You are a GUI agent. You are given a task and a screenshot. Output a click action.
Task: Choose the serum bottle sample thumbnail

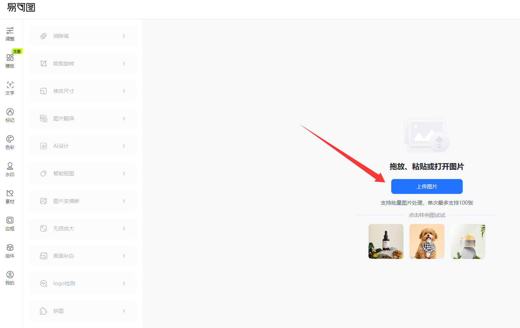pos(386,241)
